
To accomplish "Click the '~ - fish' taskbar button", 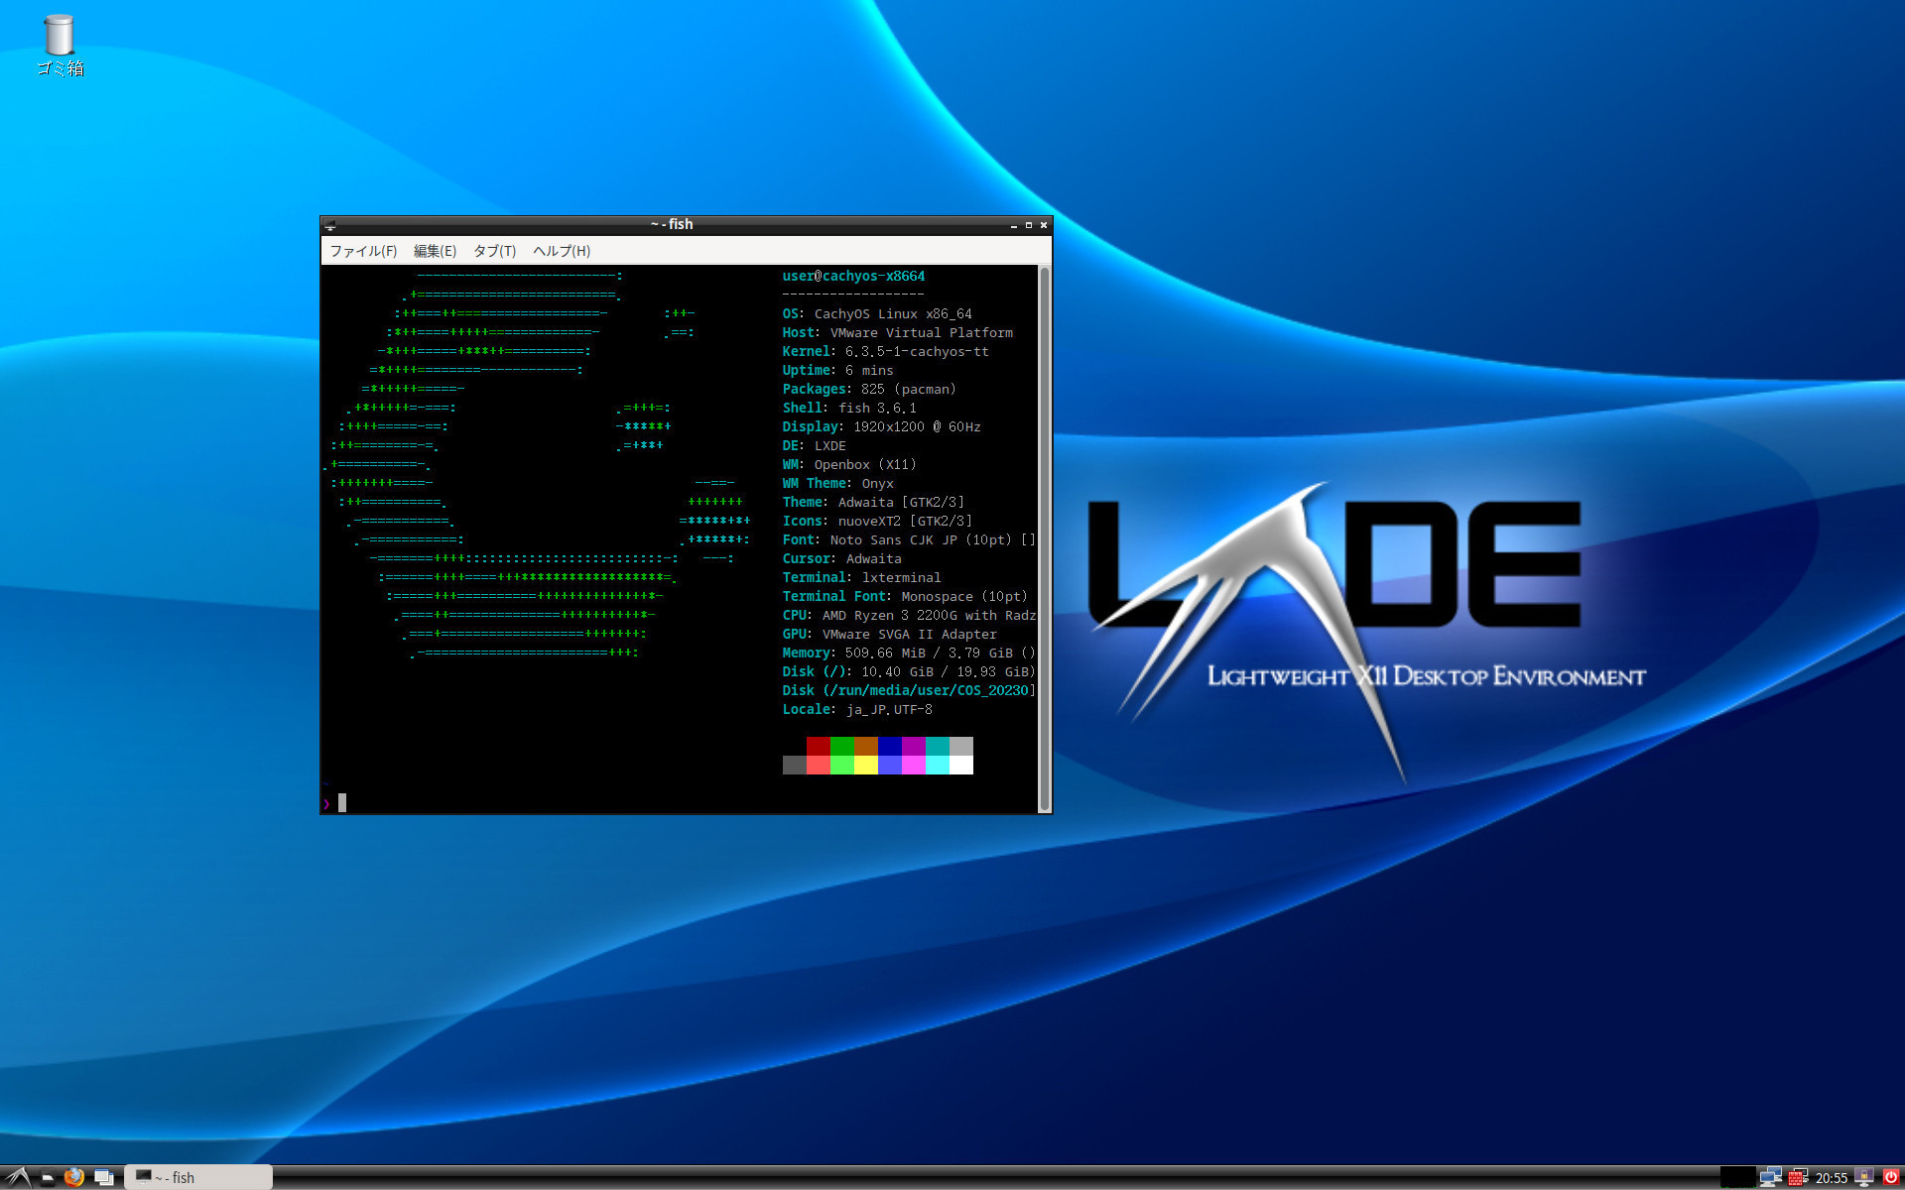I will (x=198, y=1177).
